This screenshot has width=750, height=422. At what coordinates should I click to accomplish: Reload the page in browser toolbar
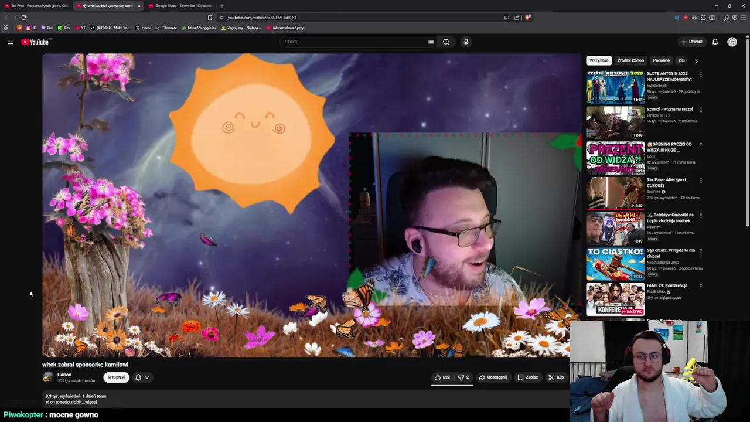[x=24, y=18]
